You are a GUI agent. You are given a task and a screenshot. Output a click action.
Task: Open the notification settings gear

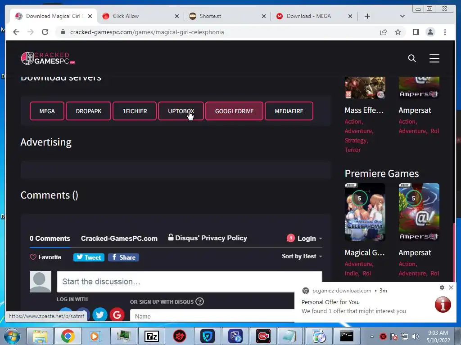click(x=442, y=287)
